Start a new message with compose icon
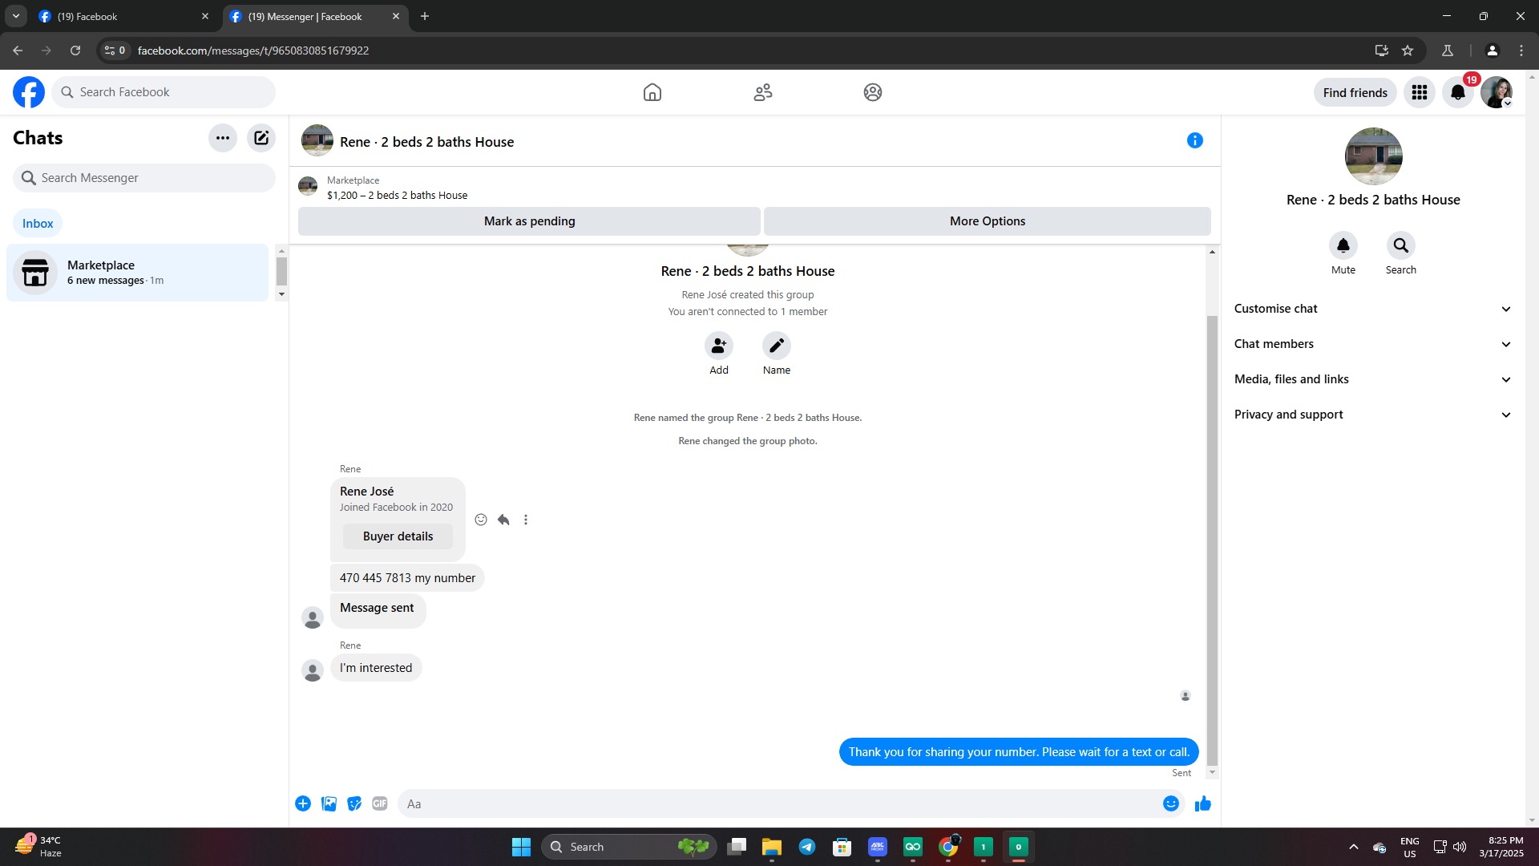Image resolution: width=1539 pixels, height=866 pixels. 261,138
